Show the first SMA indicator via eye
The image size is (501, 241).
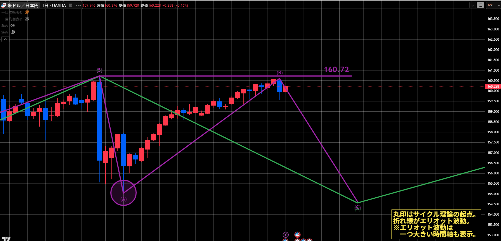click(13, 26)
